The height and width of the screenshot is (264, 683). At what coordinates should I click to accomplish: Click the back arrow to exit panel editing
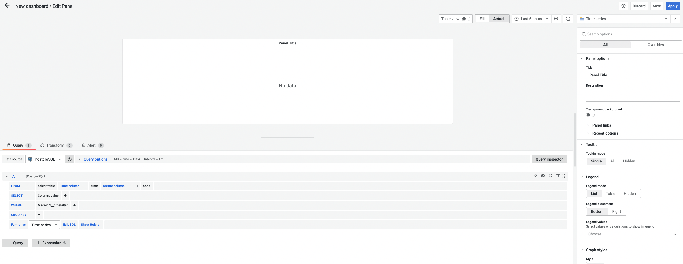click(x=7, y=5)
